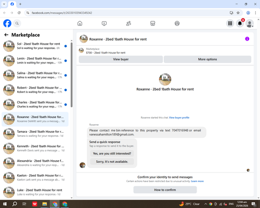
Task: Open Friends icon in top bar
Action: (x=128, y=23)
